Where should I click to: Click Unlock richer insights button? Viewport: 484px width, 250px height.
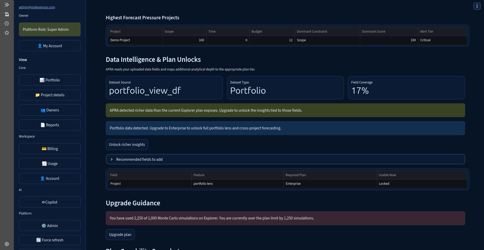tap(127, 145)
